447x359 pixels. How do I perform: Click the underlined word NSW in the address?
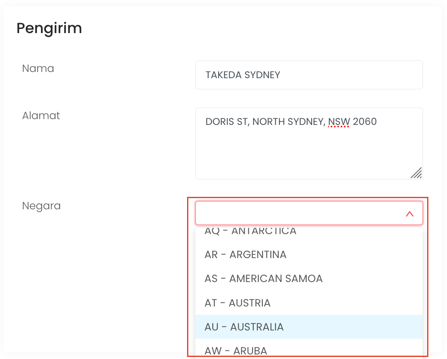pos(339,122)
